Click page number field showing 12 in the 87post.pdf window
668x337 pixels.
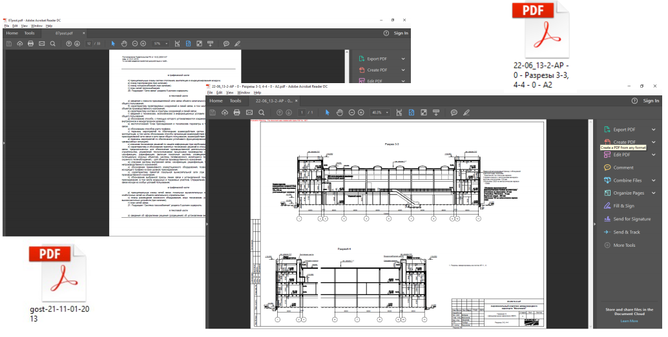point(89,43)
